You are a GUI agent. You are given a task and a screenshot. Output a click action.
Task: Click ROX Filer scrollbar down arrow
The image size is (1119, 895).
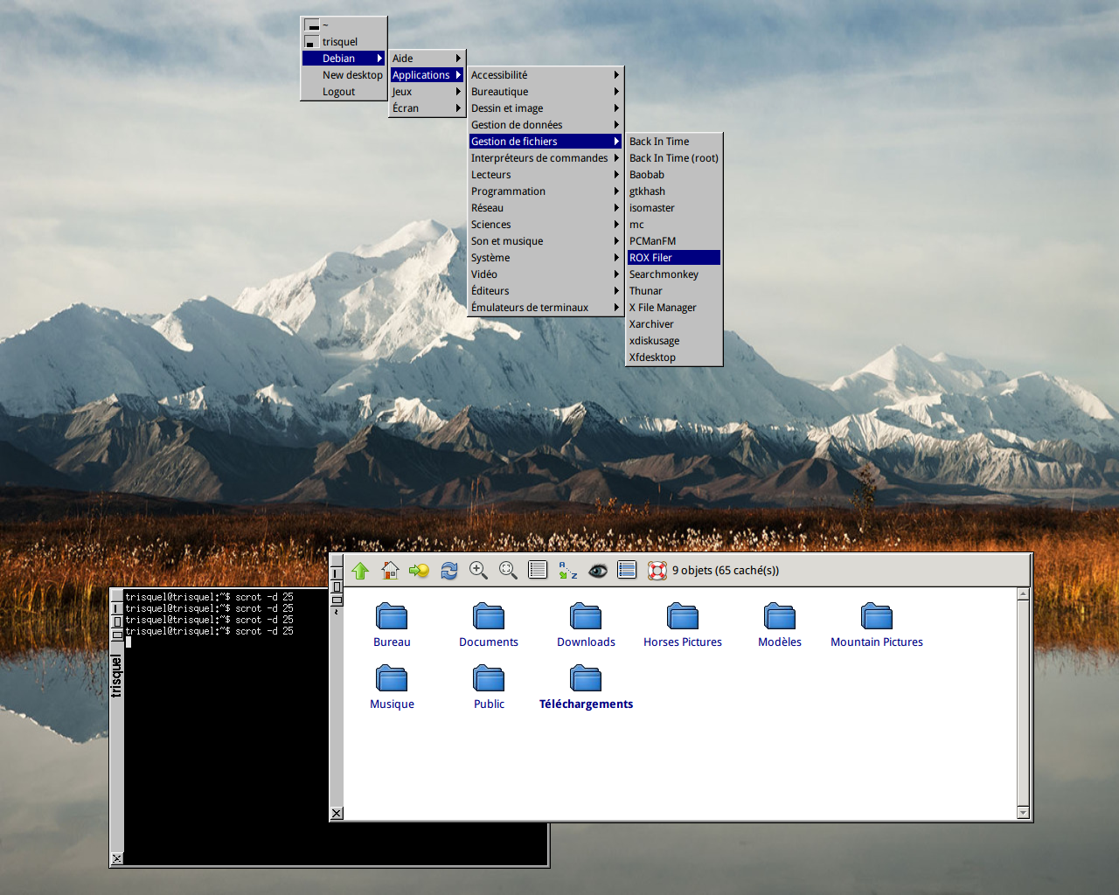(1024, 813)
